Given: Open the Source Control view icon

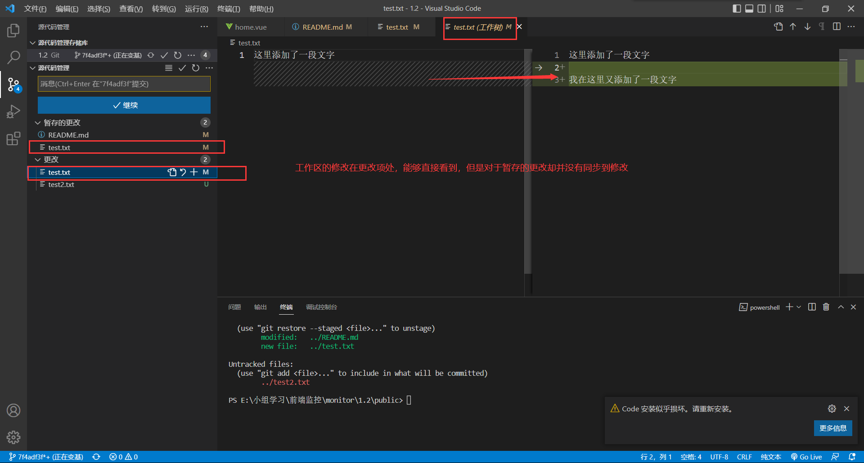Looking at the screenshot, I should point(13,84).
